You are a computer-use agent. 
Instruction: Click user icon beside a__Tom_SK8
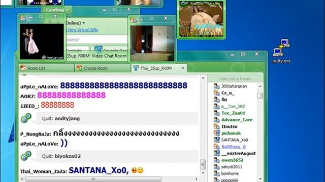[217, 106]
